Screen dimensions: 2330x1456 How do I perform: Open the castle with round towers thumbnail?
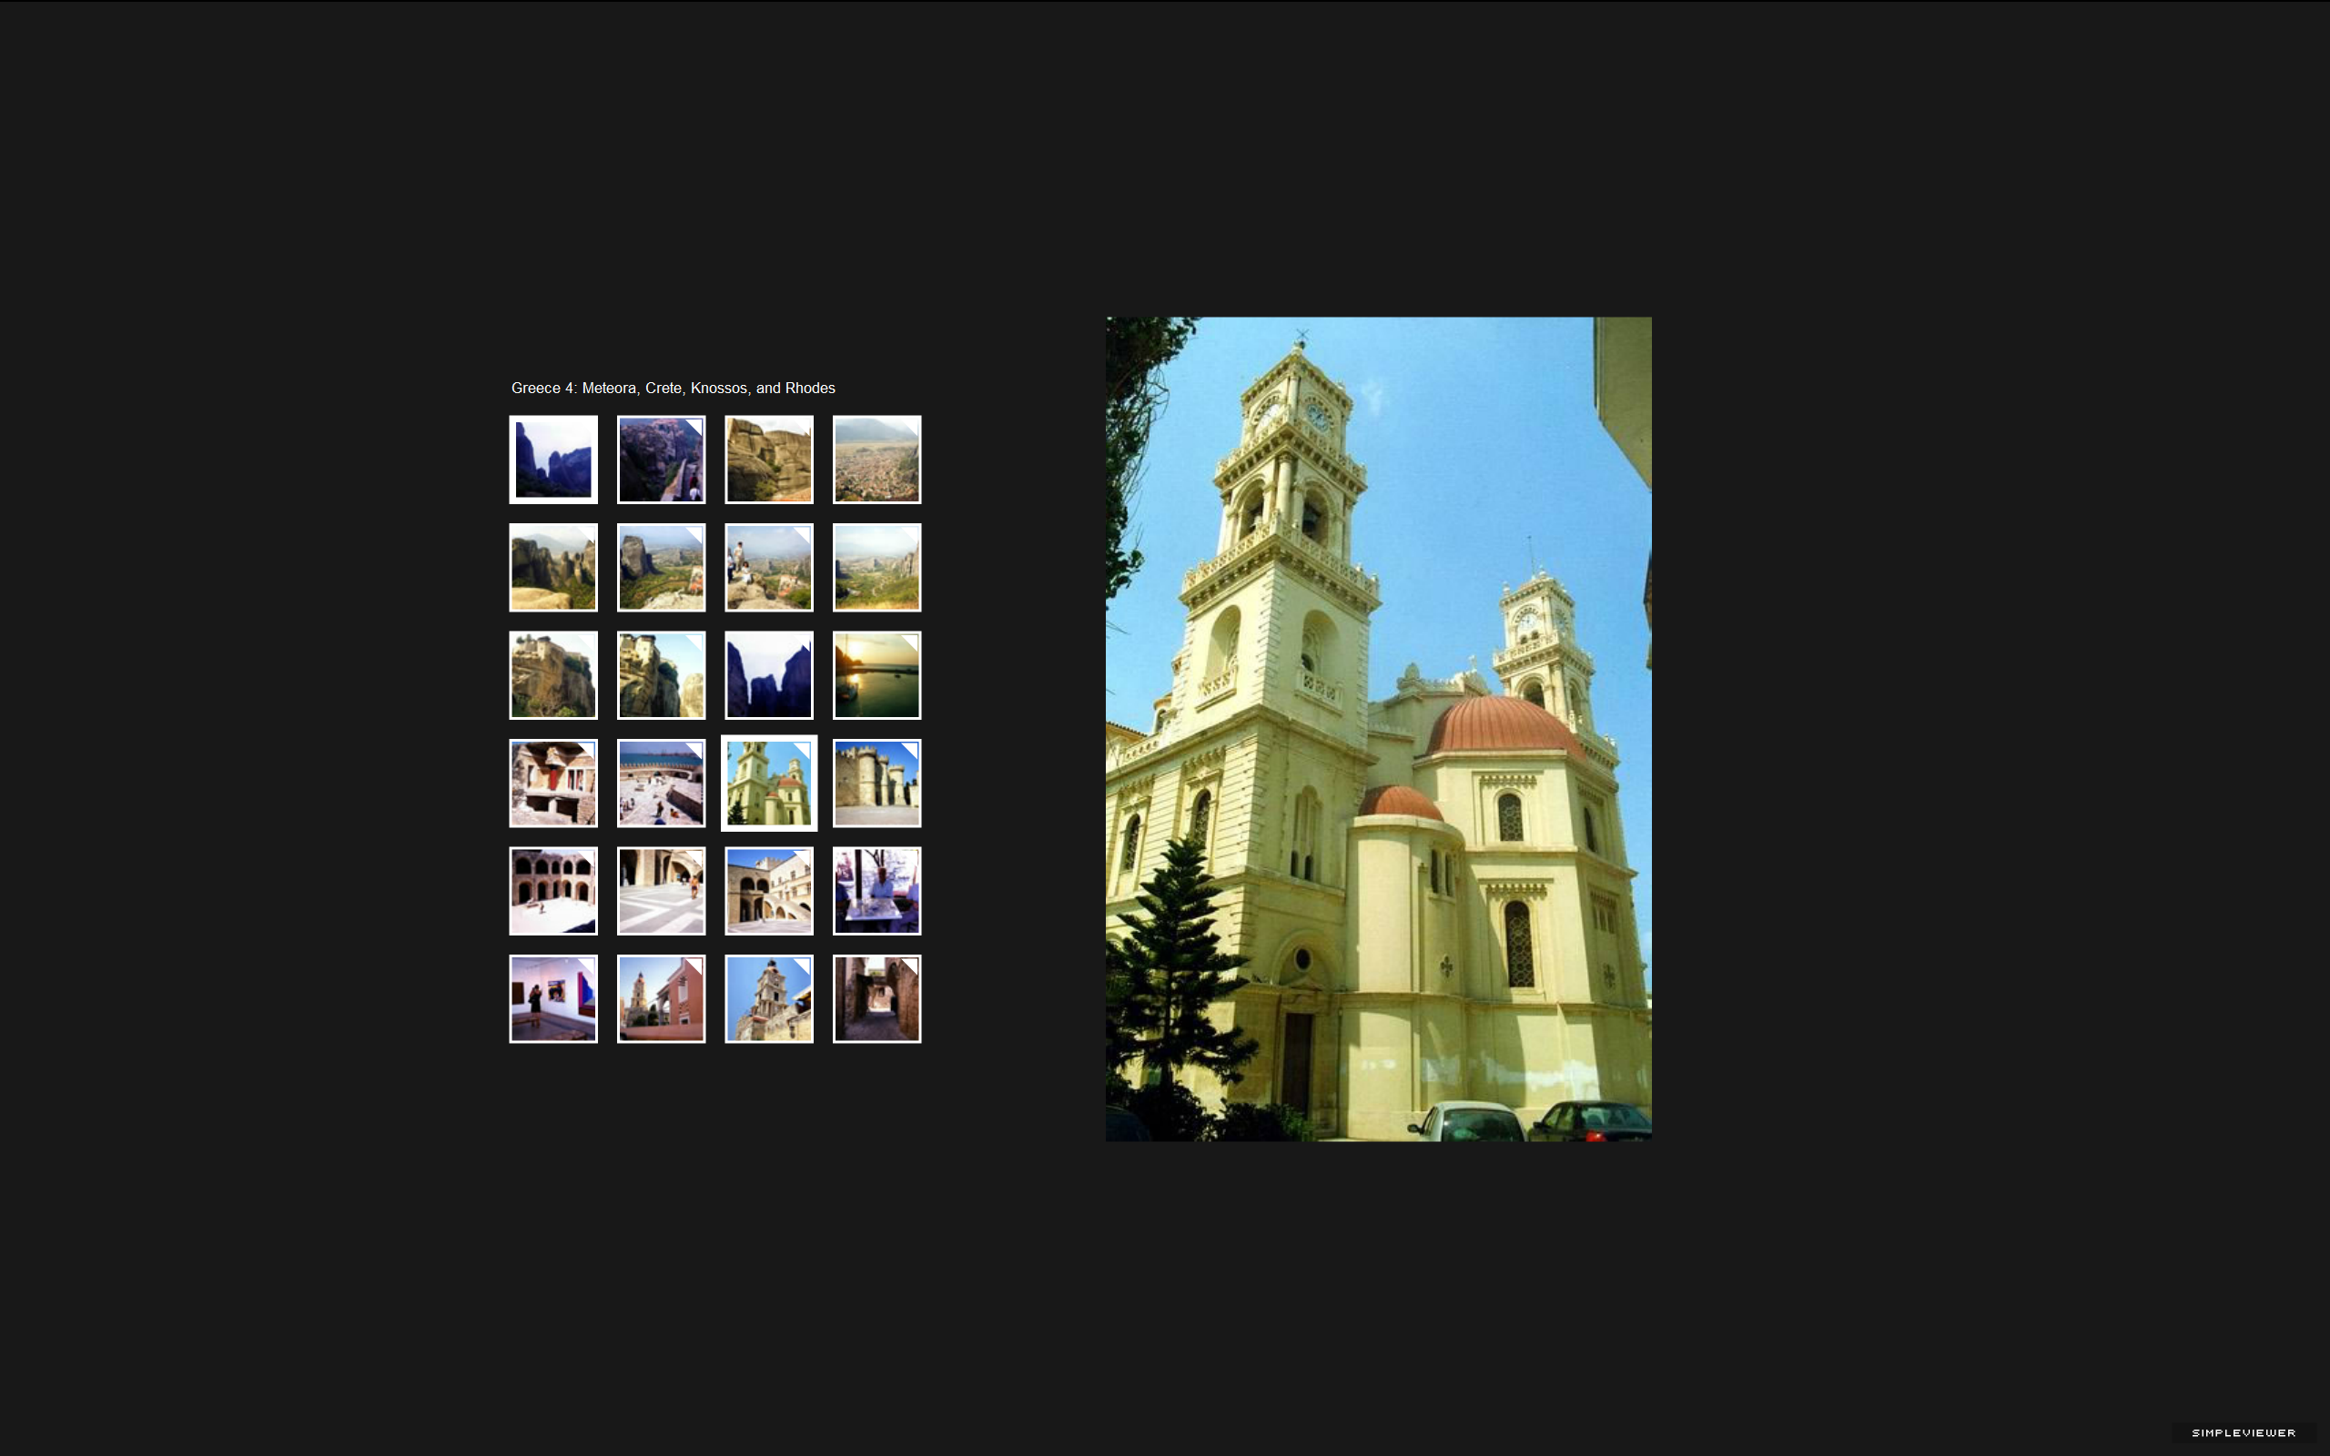pyautogui.click(x=877, y=783)
